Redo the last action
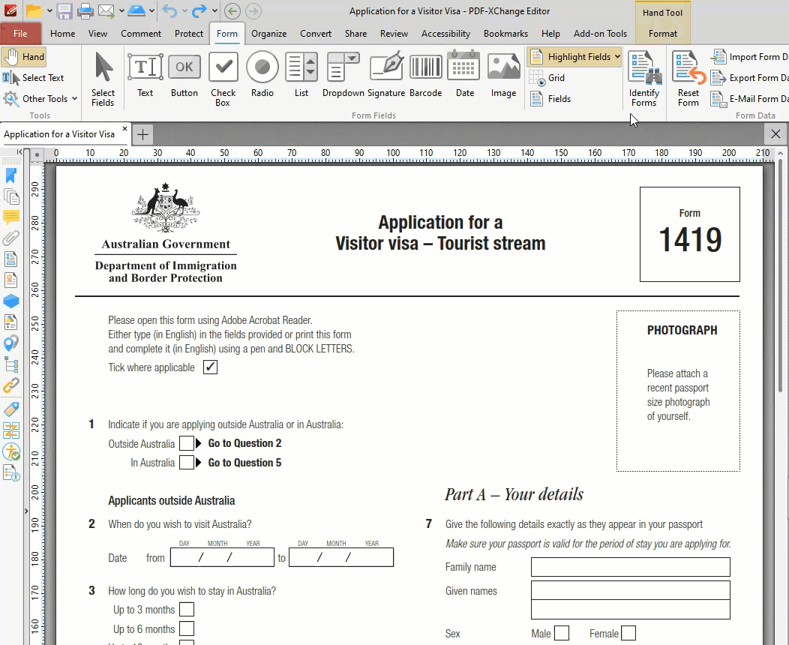This screenshot has width=789, height=645. [199, 10]
